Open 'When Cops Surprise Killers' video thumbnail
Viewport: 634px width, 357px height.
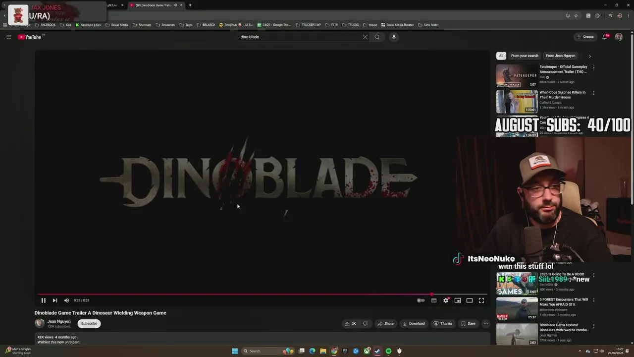[517, 101]
